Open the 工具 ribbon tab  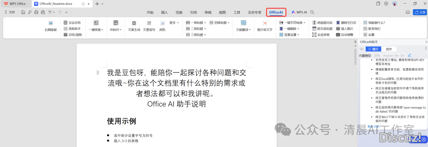pos(237,12)
